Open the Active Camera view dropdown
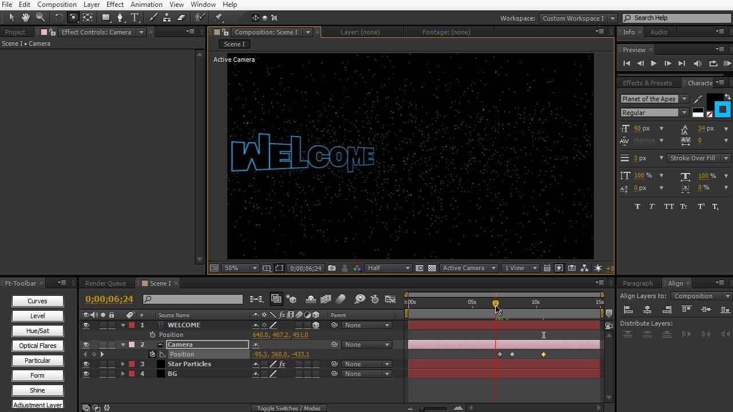The height and width of the screenshot is (412, 733). (469, 268)
